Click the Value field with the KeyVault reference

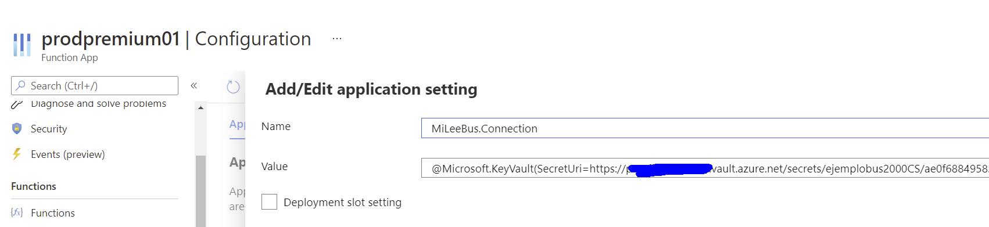tap(705, 168)
